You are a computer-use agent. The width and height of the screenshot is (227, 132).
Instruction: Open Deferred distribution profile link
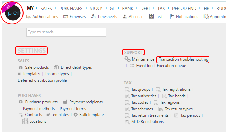(42, 80)
